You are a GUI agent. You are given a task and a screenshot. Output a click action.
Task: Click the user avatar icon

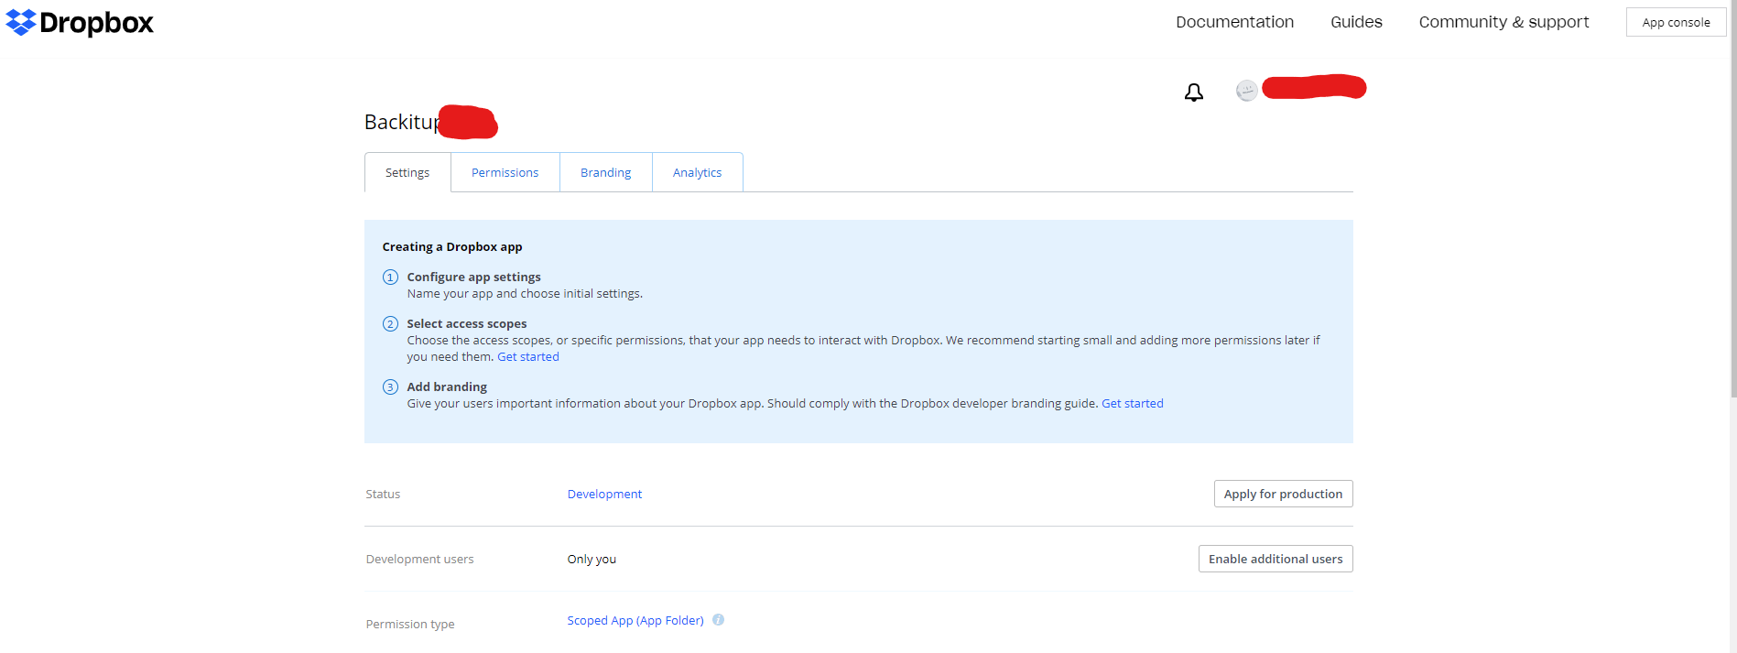(x=1246, y=91)
